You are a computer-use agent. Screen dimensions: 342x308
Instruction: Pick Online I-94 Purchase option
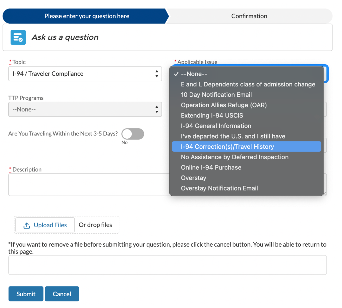pos(211,167)
